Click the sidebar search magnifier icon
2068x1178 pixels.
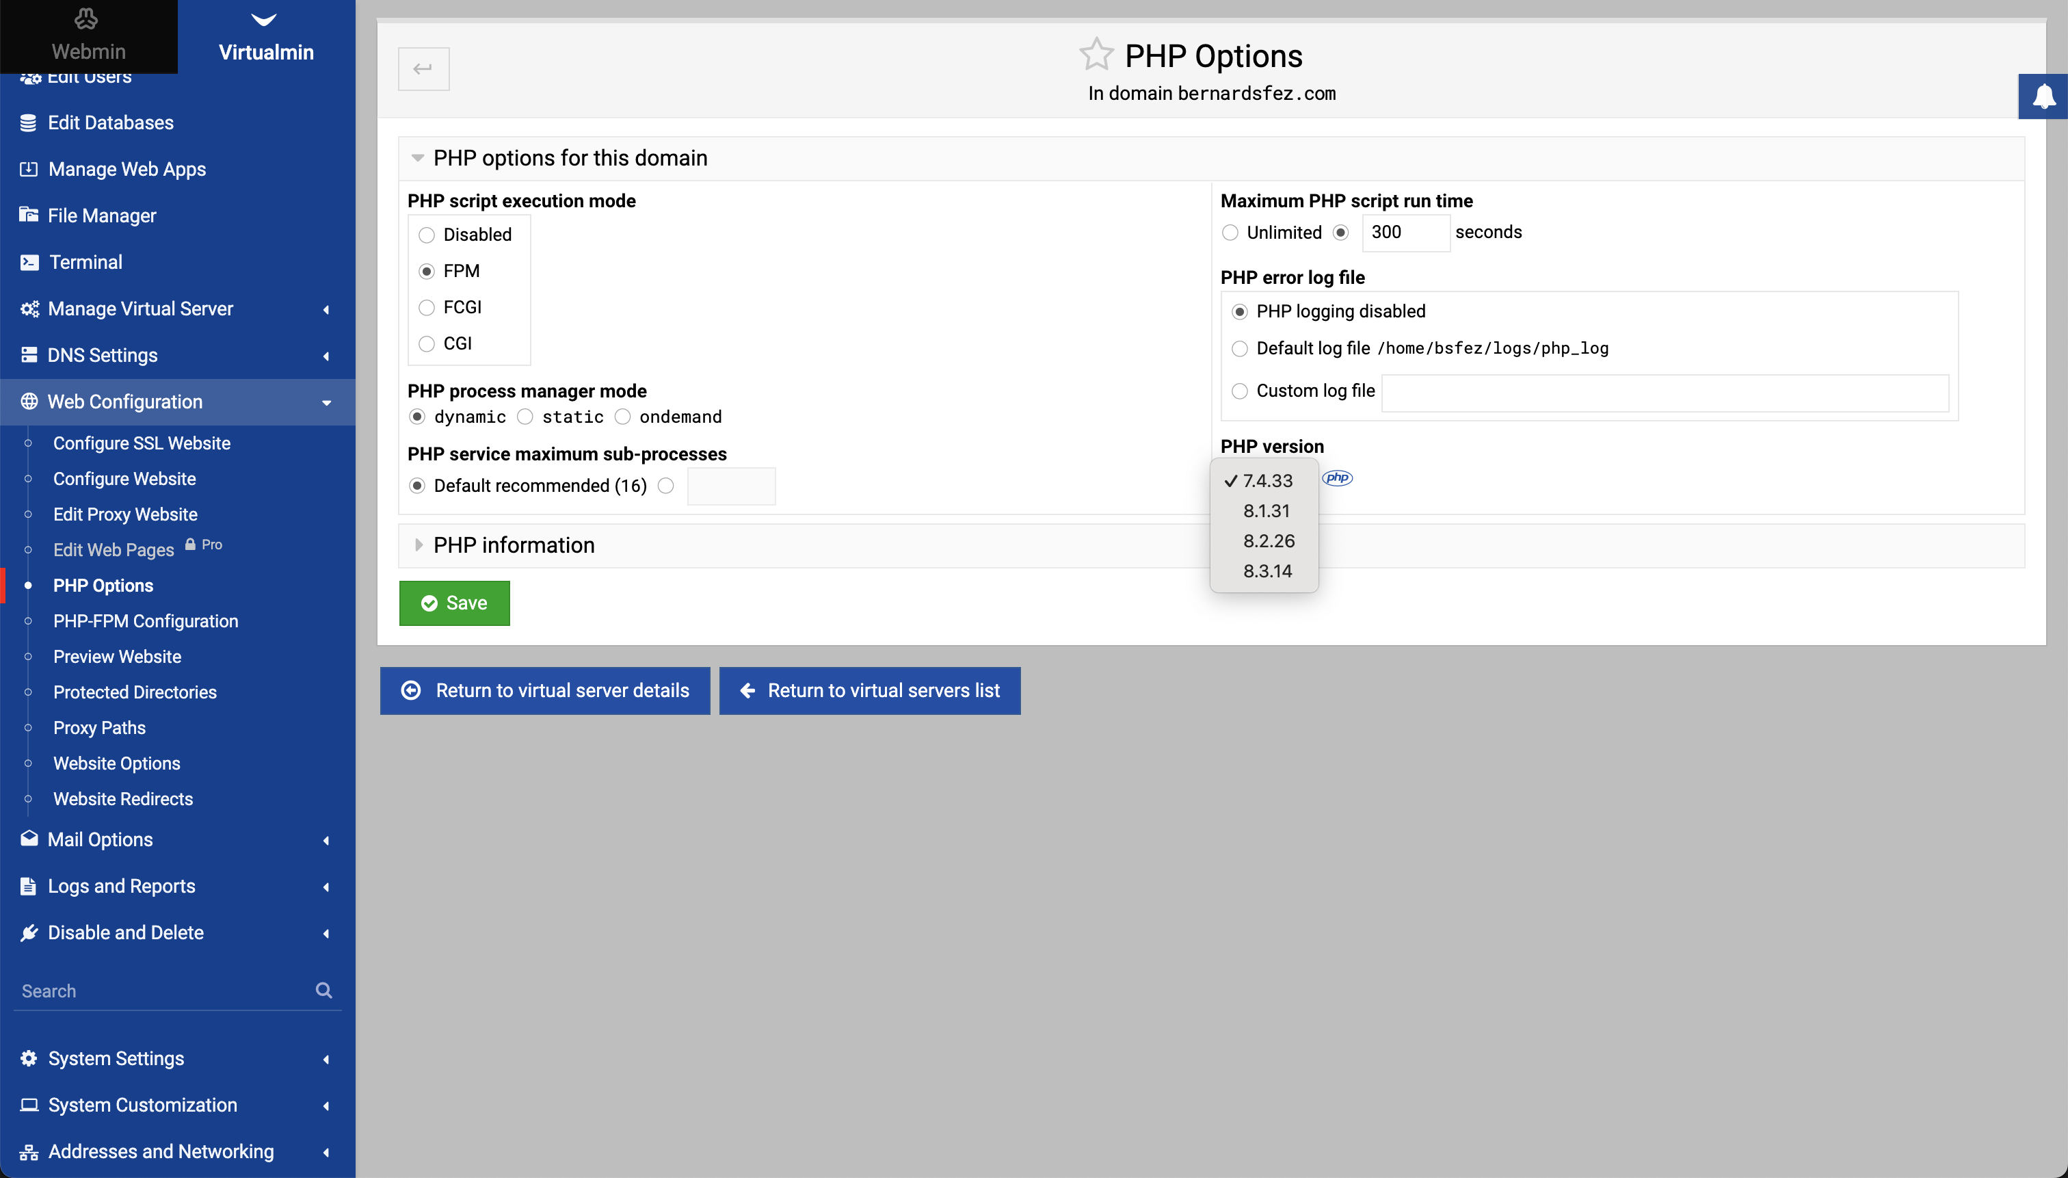coord(323,991)
